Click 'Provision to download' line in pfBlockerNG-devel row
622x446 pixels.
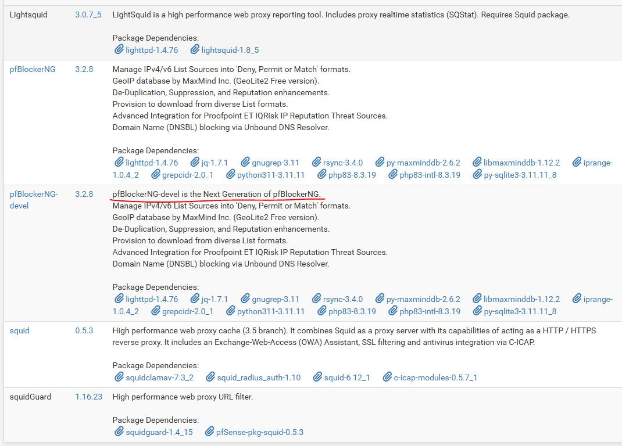tap(201, 240)
